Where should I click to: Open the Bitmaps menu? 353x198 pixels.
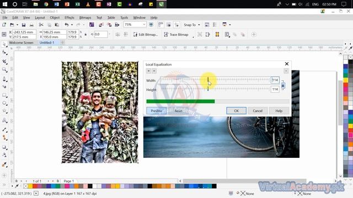pyautogui.click(x=85, y=18)
